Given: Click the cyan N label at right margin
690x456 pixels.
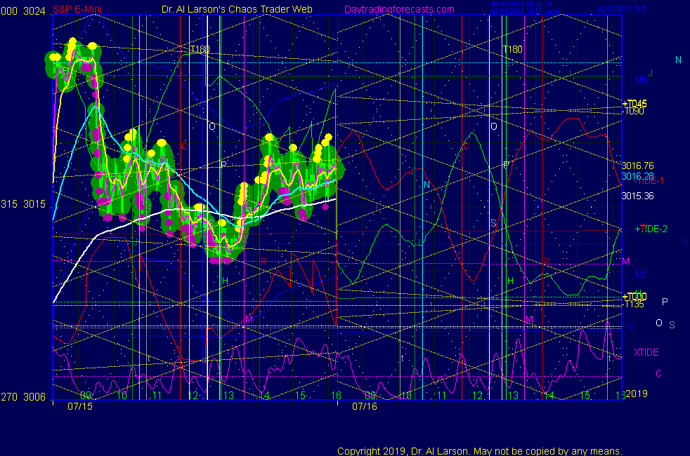Looking at the screenshot, I should point(678,60).
